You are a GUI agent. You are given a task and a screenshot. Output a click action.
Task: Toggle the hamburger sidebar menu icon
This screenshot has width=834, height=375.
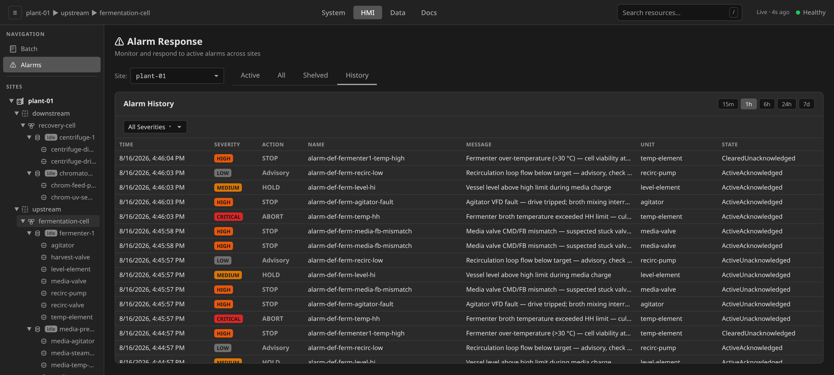[x=15, y=12]
